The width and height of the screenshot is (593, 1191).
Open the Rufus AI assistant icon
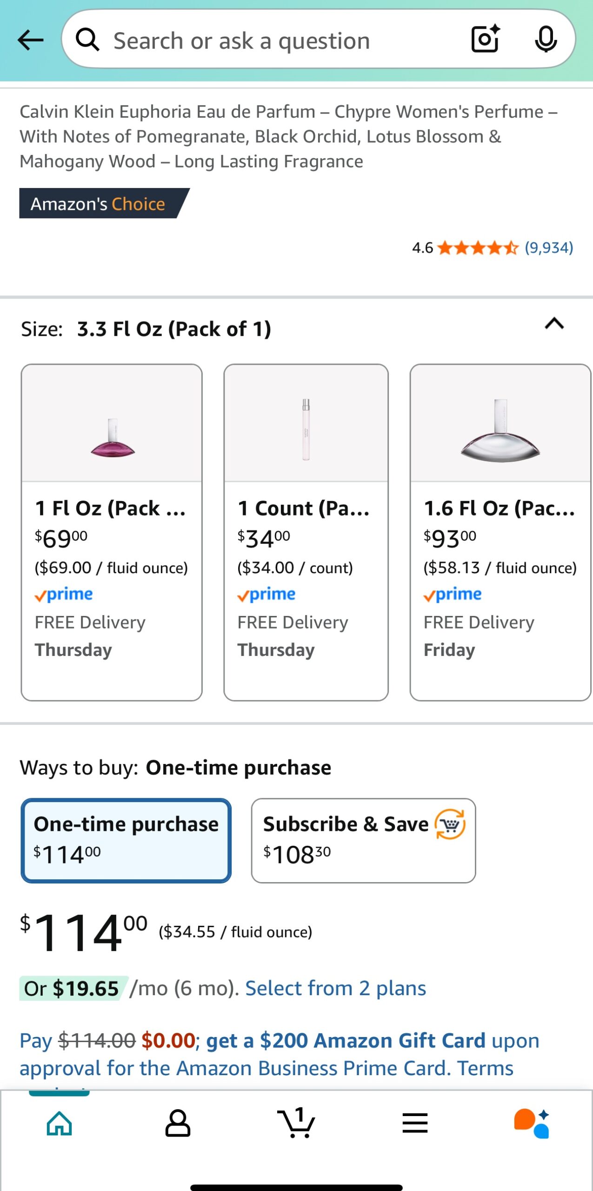[x=532, y=1123]
